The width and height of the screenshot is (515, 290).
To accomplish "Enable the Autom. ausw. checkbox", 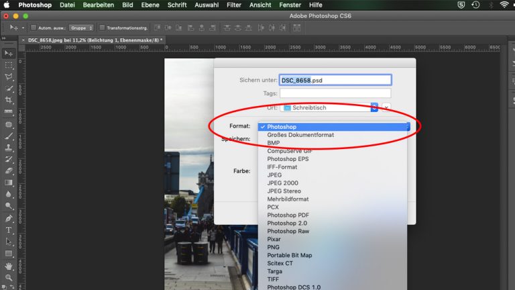I will (34, 28).
